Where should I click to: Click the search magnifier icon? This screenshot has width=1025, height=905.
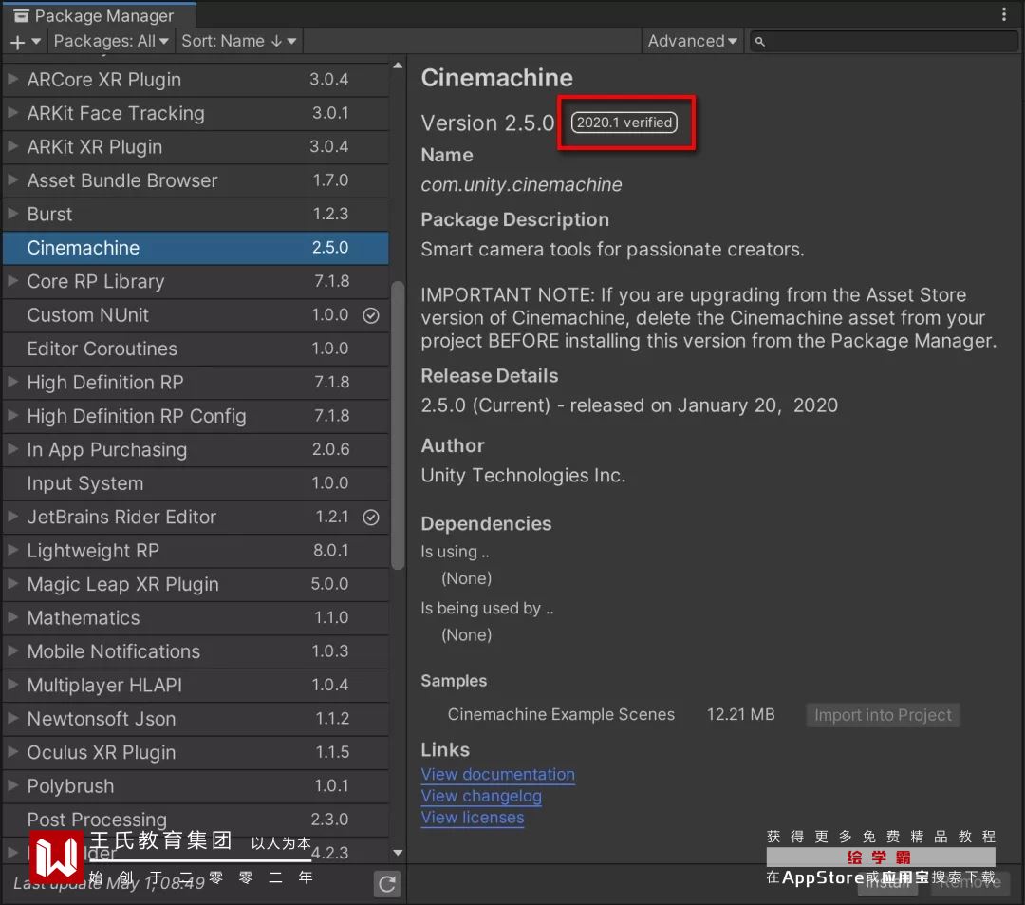click(759, 42)
